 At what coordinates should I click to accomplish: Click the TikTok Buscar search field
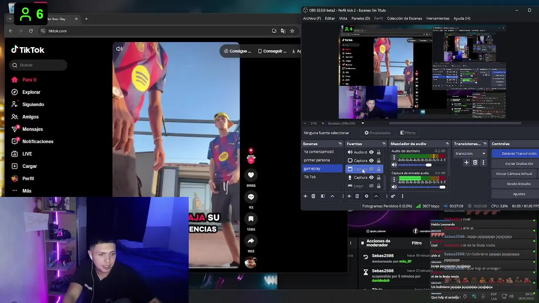coord(38,65)
